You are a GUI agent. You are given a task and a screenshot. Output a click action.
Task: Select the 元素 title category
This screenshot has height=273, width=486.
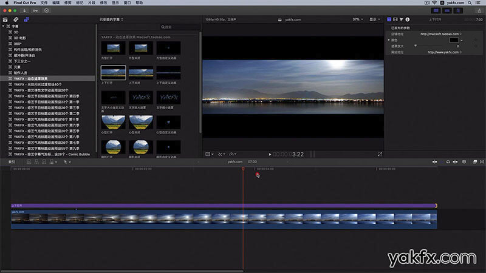point(17,67)
